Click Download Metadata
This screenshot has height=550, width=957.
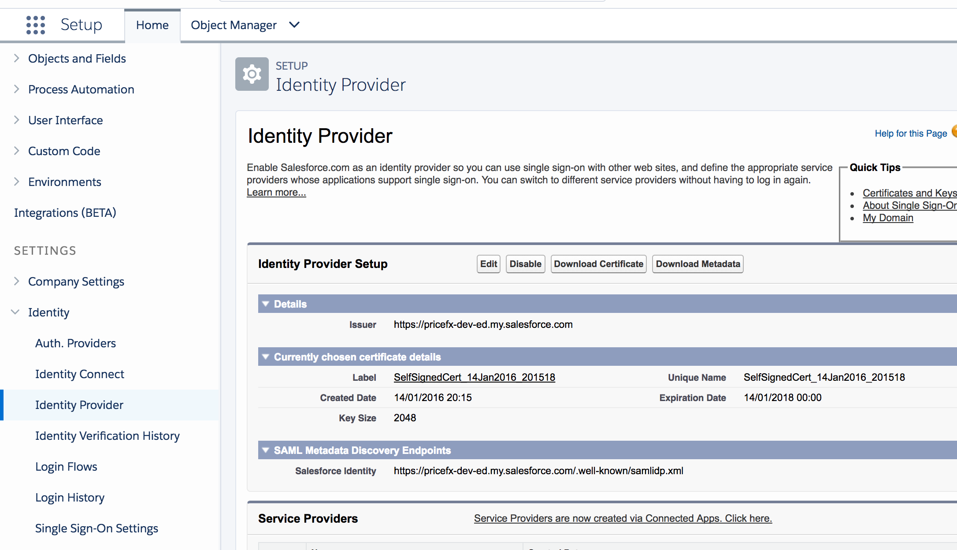(x=697, y=264)
